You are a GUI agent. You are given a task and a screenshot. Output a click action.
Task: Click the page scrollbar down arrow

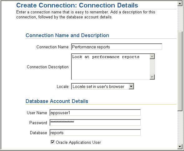180,146
